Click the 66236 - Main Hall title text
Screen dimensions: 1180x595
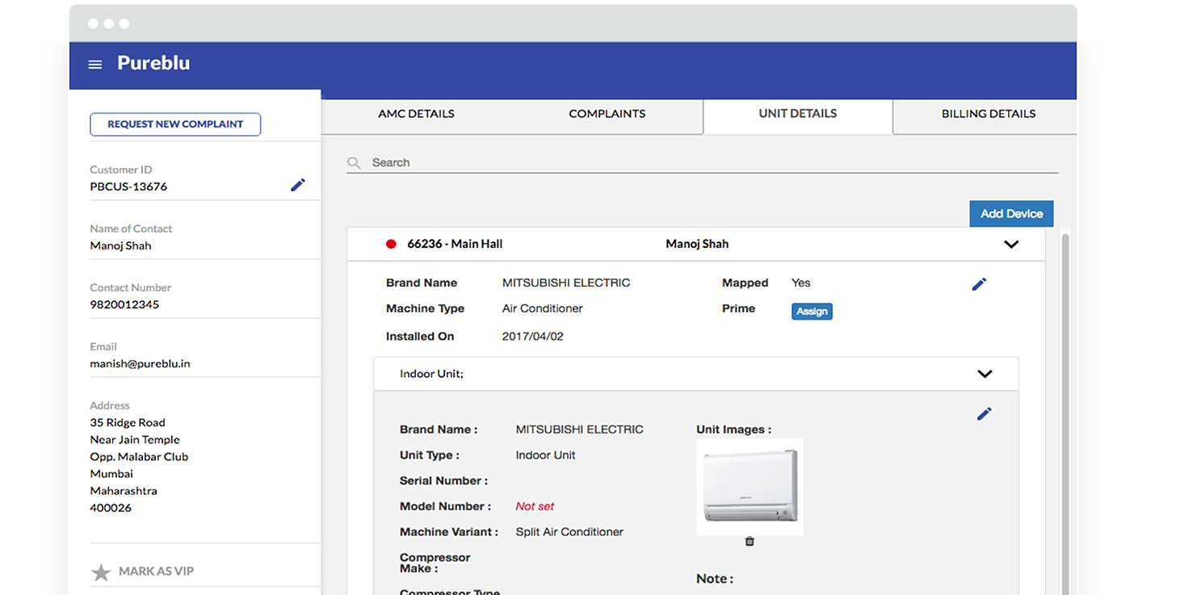(455, 244)
